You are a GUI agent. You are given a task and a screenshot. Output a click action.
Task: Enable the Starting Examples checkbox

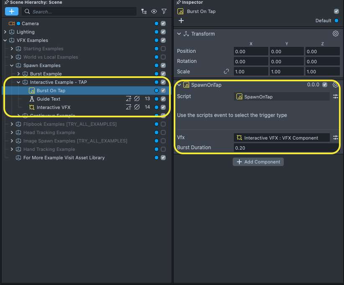click(x=163, y=49)
